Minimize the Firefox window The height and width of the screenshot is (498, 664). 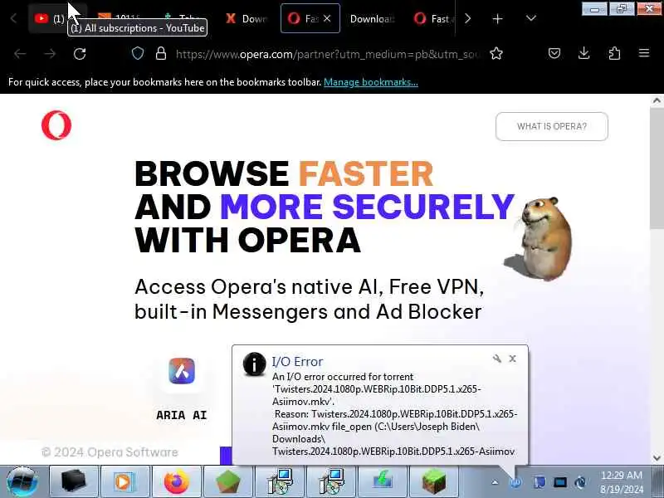594,8
